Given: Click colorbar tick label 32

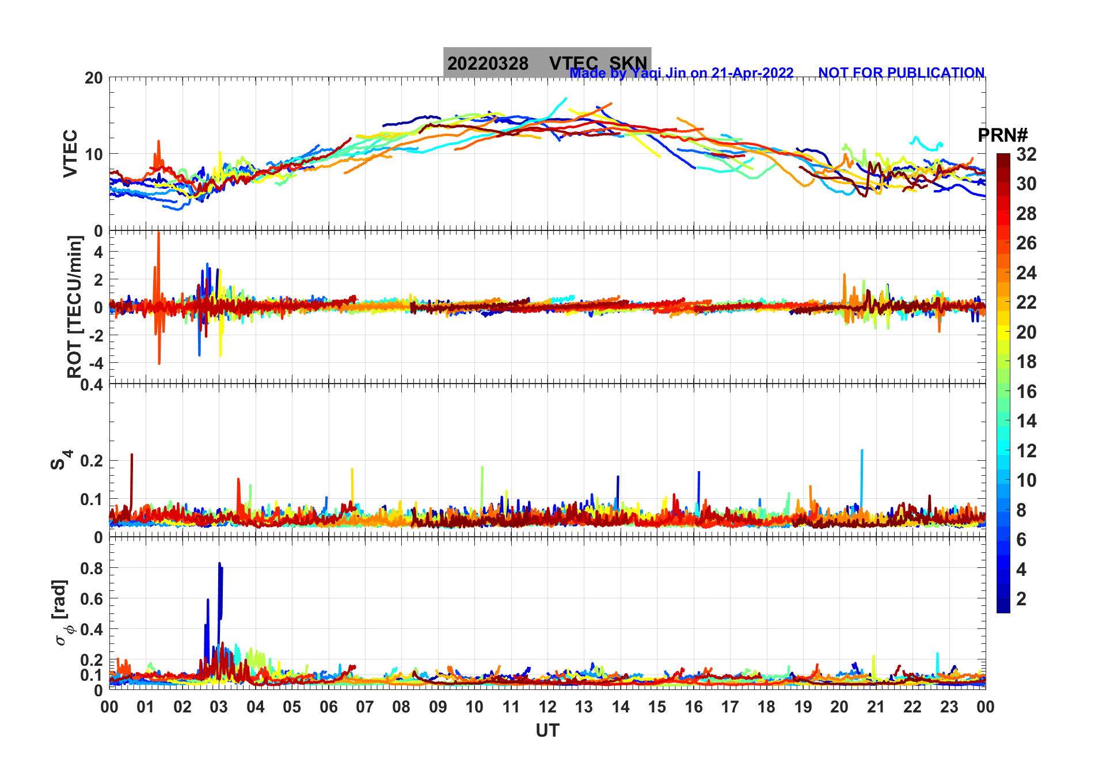Looking at the screenshot, I should 1026,154.
